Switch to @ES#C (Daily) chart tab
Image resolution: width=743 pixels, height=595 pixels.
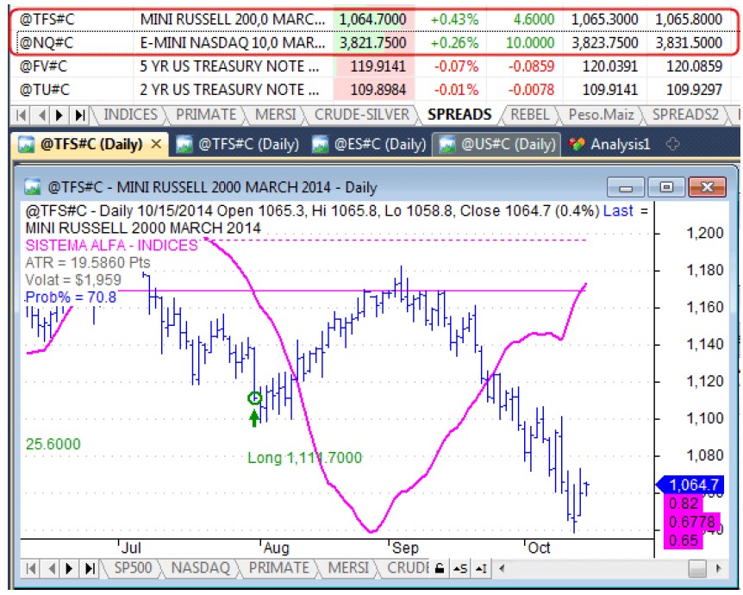[x=370, y=144]
